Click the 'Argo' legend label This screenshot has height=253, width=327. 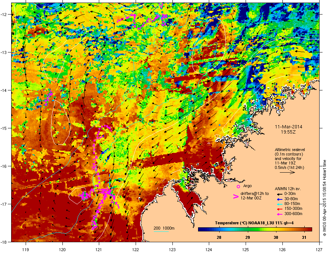(x=247, y=186)
